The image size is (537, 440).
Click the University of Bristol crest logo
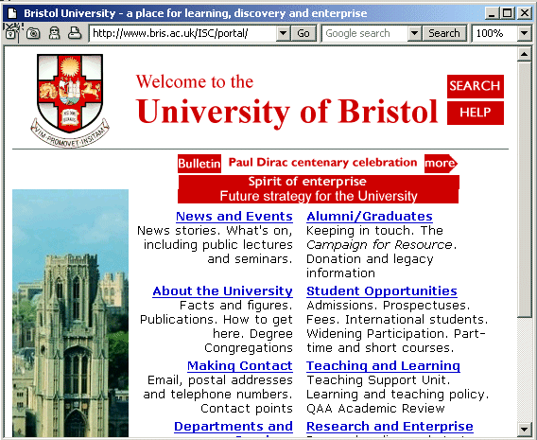point(70,100)
